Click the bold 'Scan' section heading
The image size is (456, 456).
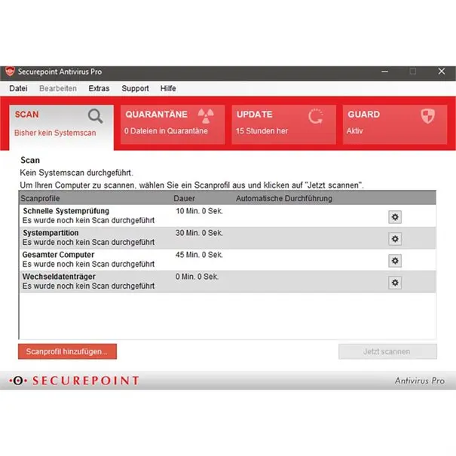(x=30, y=161)
